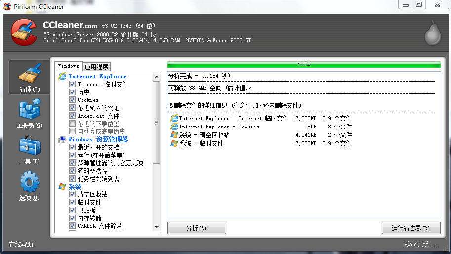Disable the 缩略图缓存 checkbox
The width and height of the screenshot is (451, 254).
[x=73, y=171]
